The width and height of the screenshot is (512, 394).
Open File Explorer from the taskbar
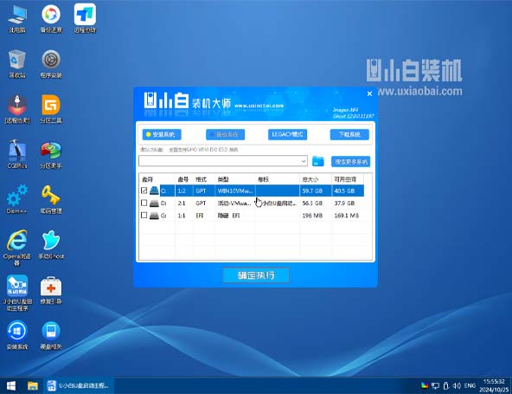33,386
